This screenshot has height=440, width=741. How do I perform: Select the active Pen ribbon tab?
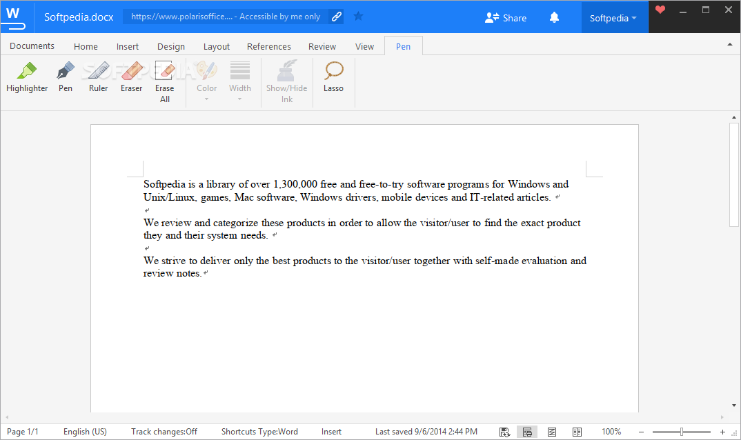(x=403, y=46)
